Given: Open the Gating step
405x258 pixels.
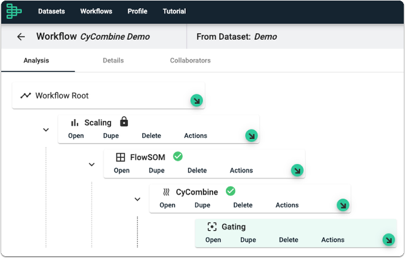Looking at the screenshot, I should tap(213, 240).
